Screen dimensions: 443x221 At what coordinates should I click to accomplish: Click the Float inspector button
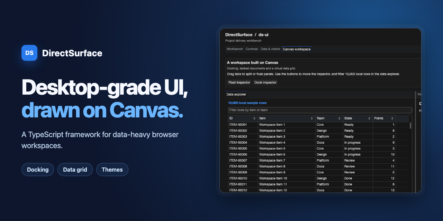point(239,83)
